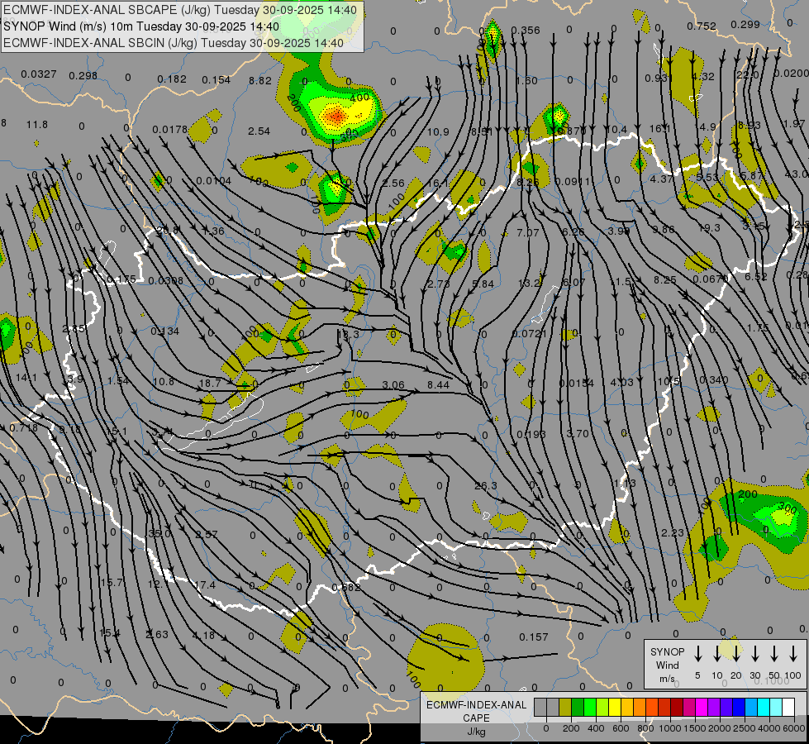Pick the bright magenta CAPE legend swatch
The image size is (809, 744).
[x=702, y=708]
